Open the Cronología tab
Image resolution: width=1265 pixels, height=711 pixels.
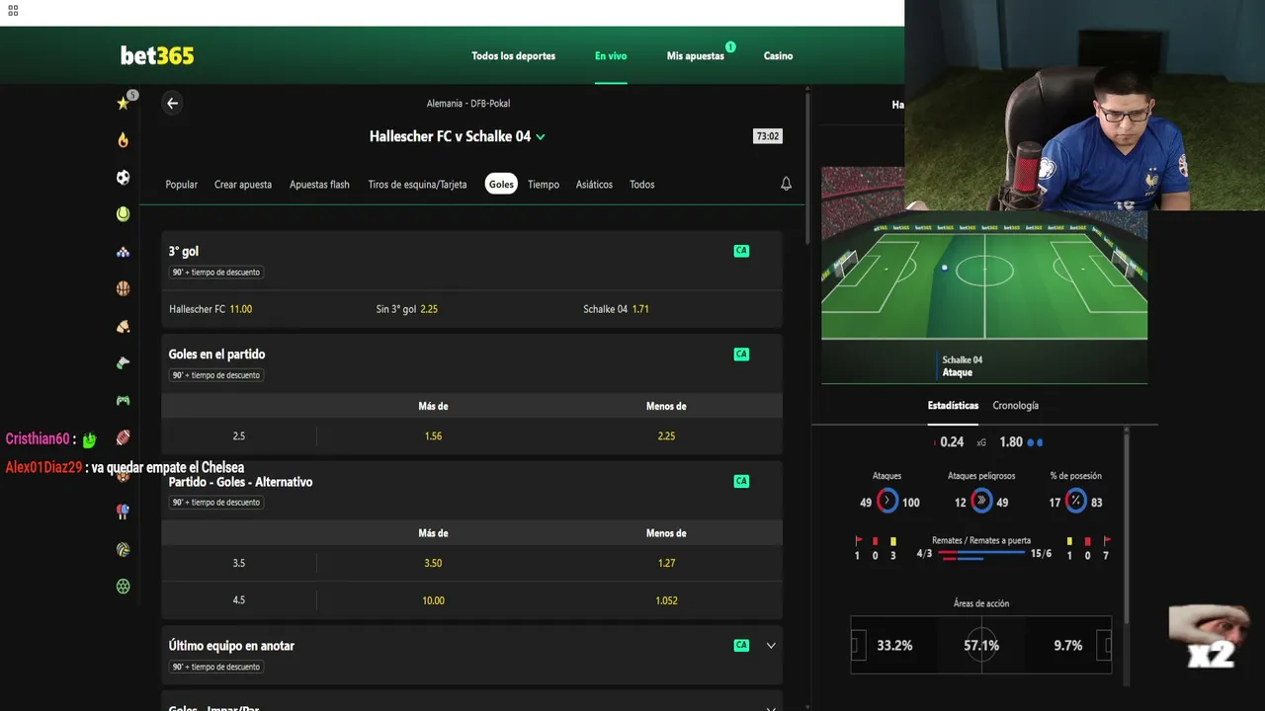[x=1016, y=406]
